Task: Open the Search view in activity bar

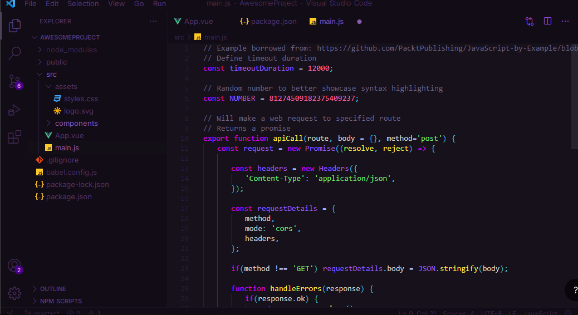Action: [14, 53]
